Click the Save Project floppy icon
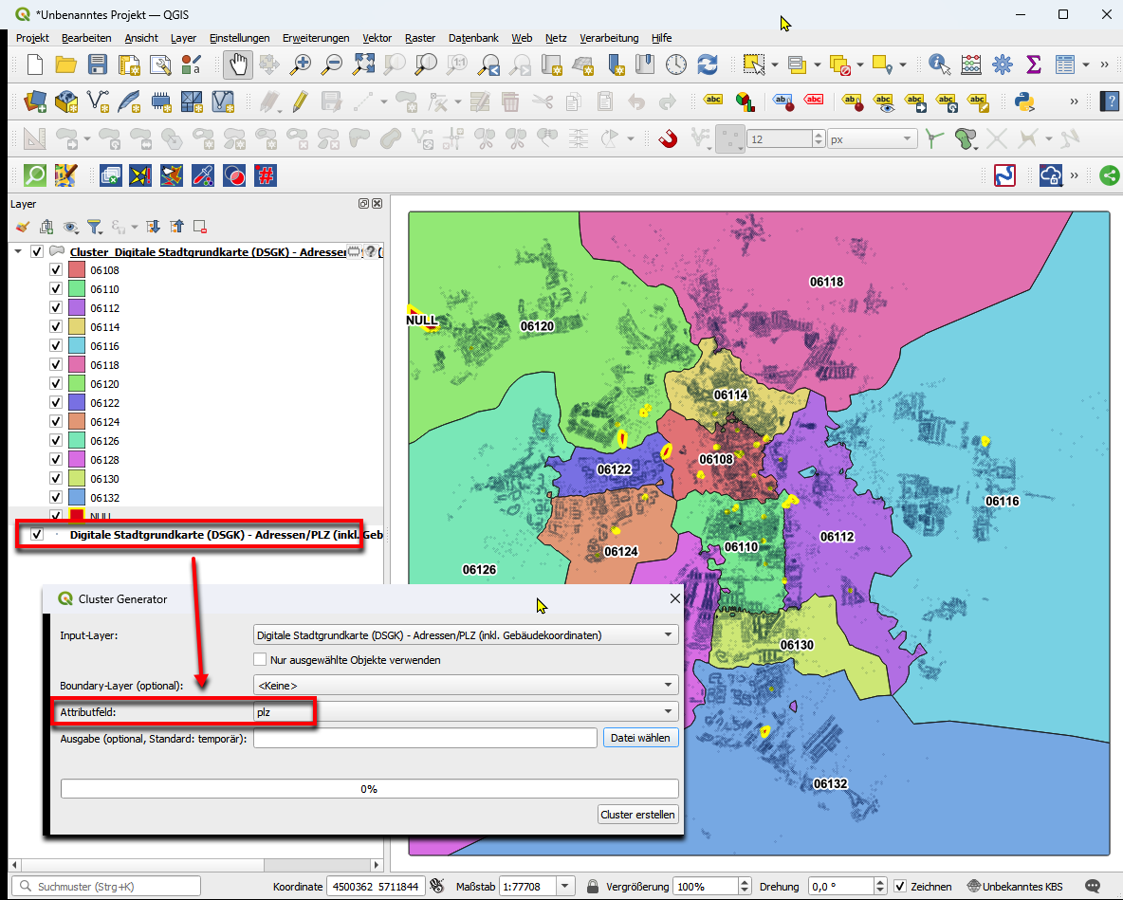 (98, 64)
